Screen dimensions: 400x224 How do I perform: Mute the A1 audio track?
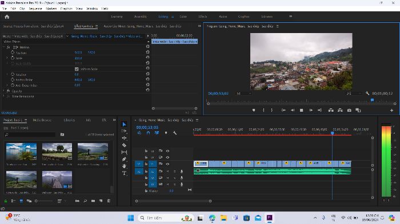(x=167, y=172)
